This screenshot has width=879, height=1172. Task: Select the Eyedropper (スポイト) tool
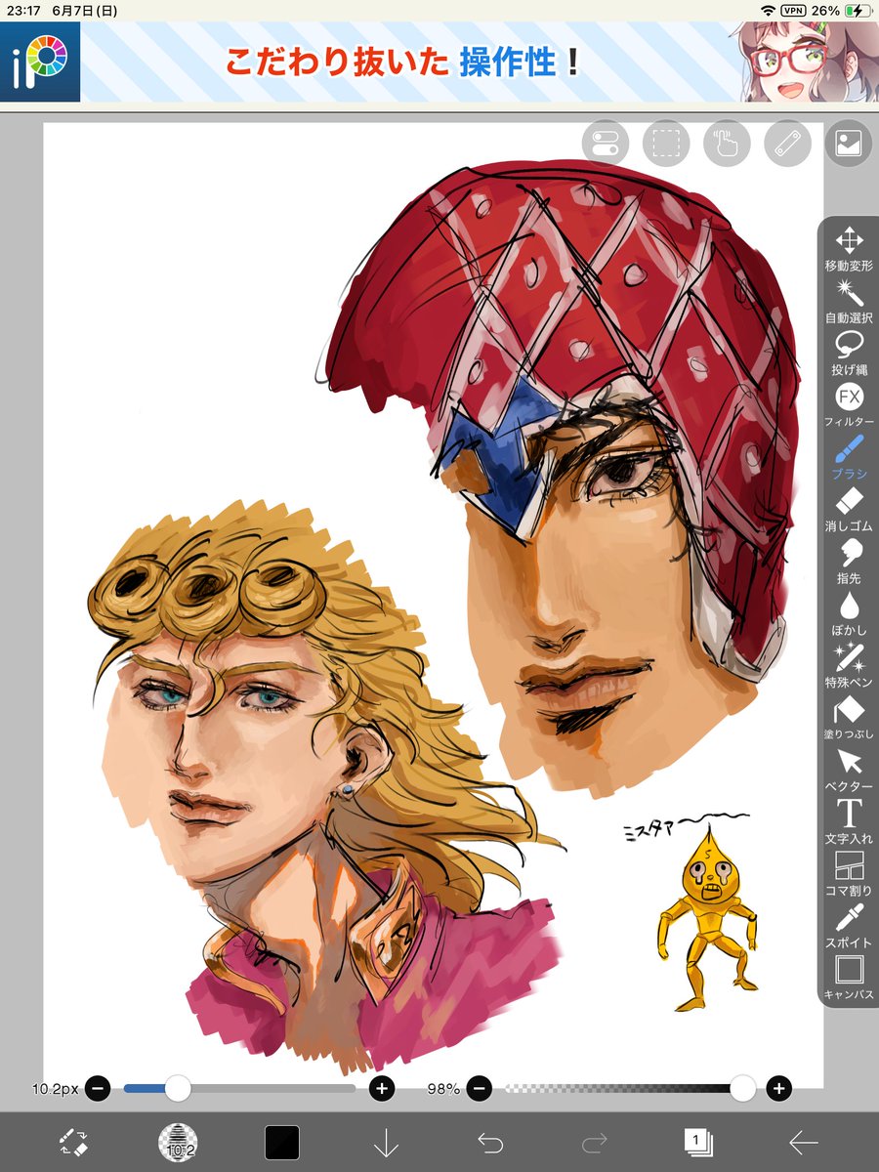point(849,925)
